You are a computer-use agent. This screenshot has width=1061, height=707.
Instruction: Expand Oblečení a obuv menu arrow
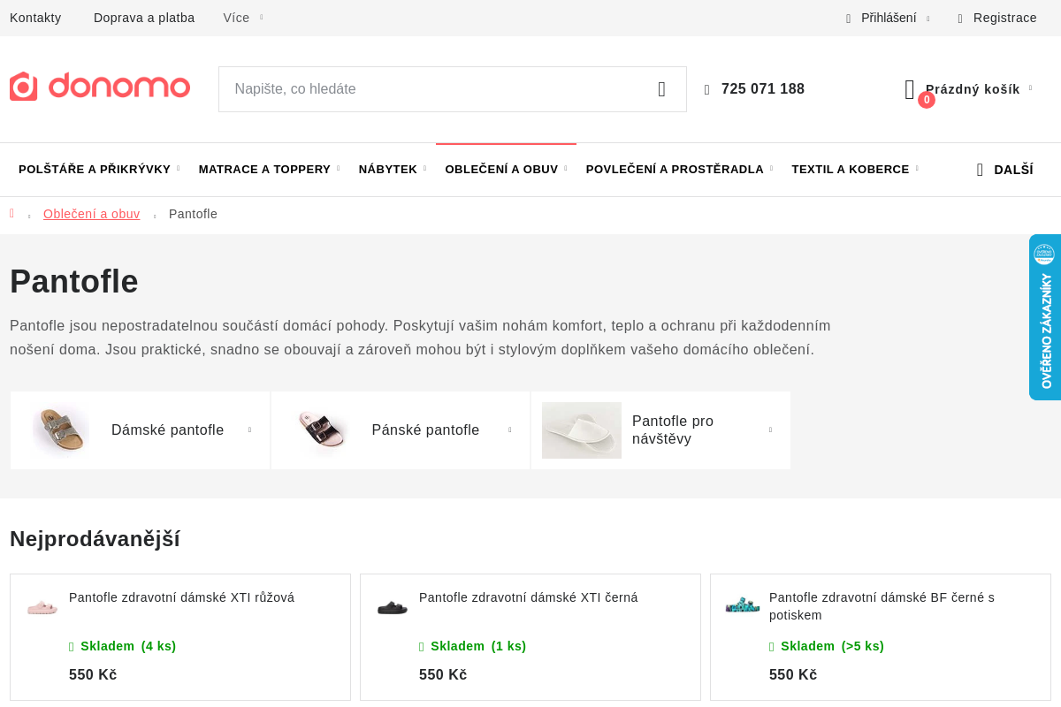pos(566,168)
